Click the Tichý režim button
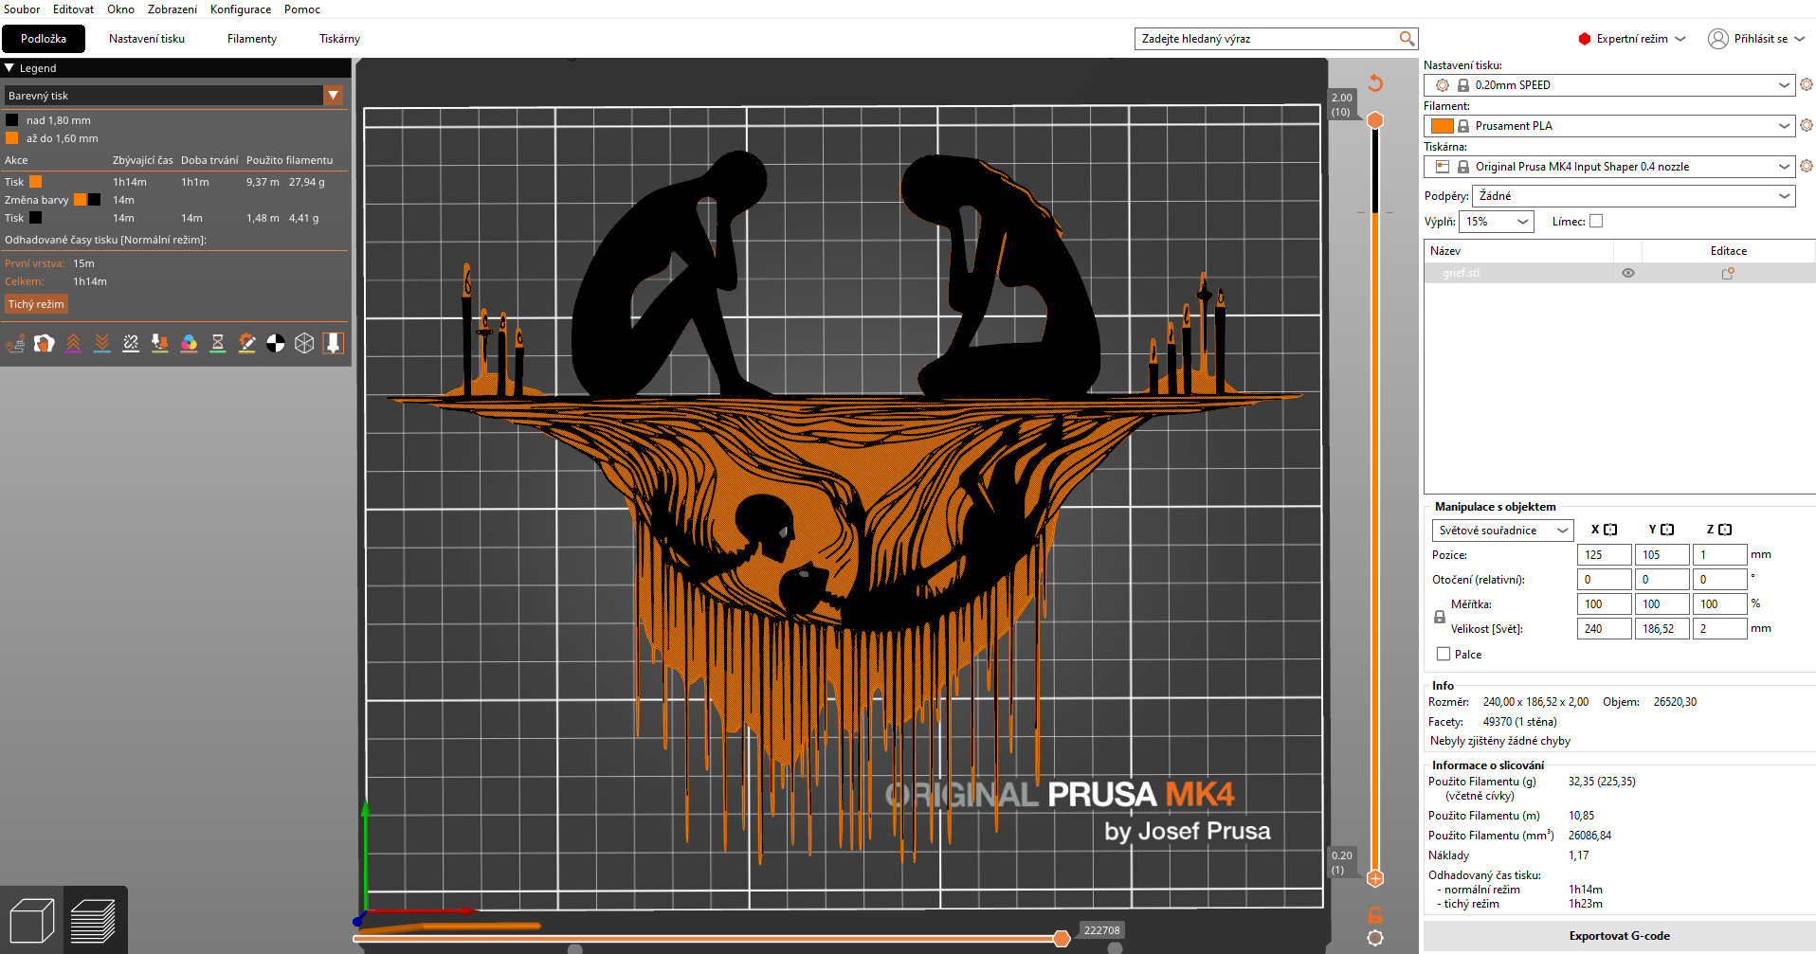Viewport: 1816px width, 954px height. [x=36, y=304]
